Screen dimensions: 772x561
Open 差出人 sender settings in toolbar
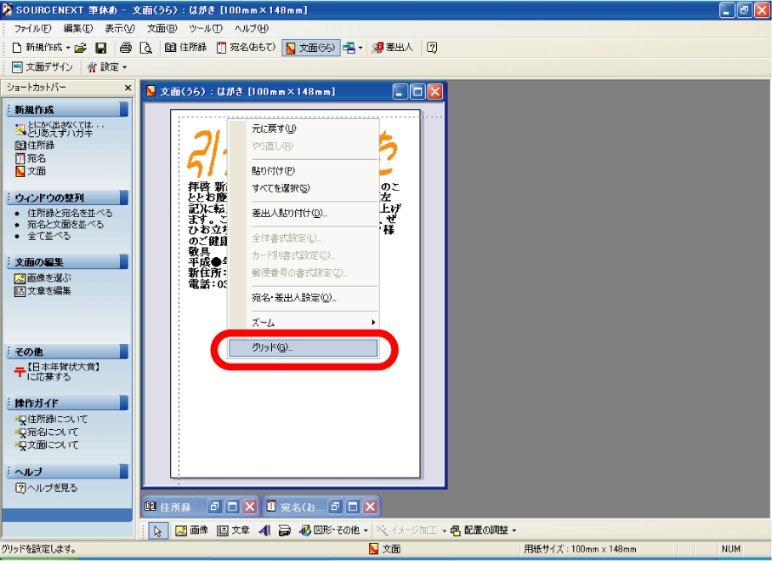[393, 48]
